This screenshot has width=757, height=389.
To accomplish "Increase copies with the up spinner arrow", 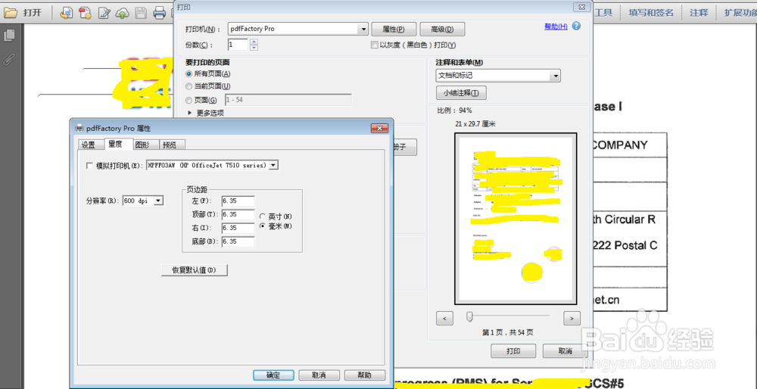I will (254, 42).
